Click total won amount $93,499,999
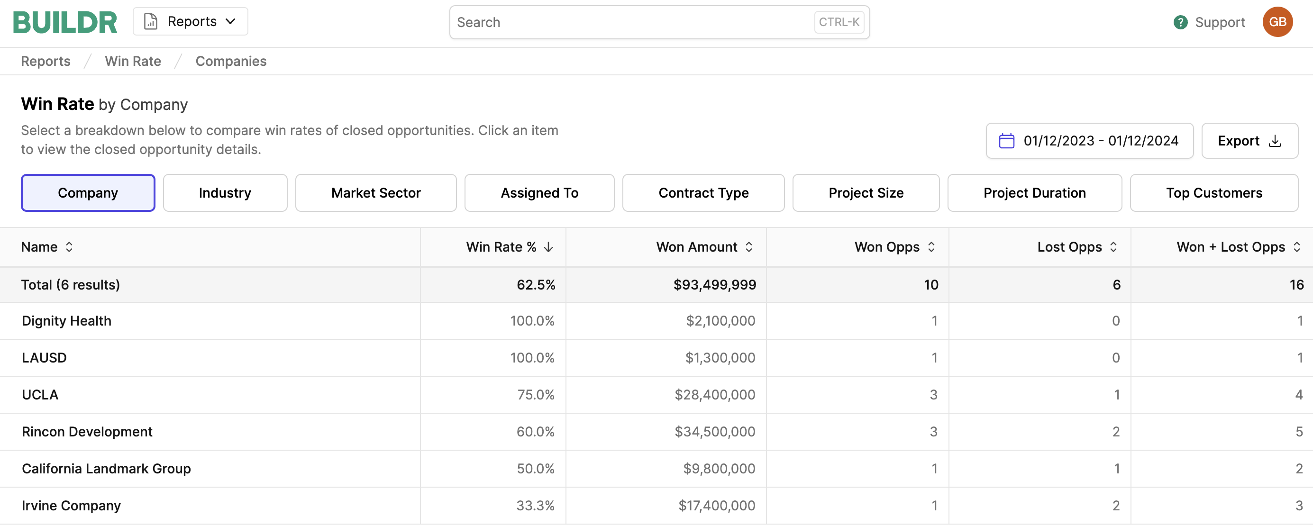This screenshot has width=1313, height=526. tap(715, 284)
